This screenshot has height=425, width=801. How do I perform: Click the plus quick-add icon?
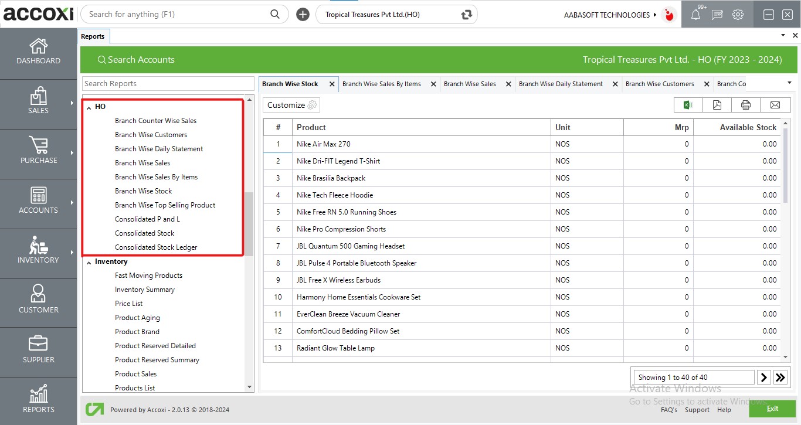point(303,15)
